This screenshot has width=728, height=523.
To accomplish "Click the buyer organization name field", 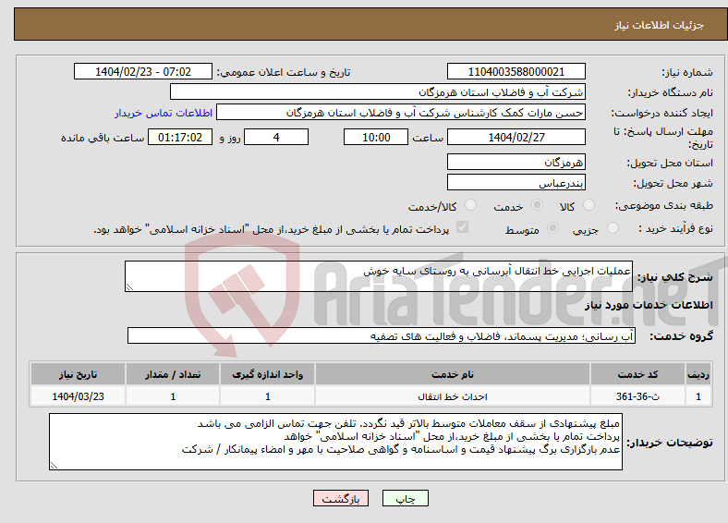I will (x=378, y=92).
